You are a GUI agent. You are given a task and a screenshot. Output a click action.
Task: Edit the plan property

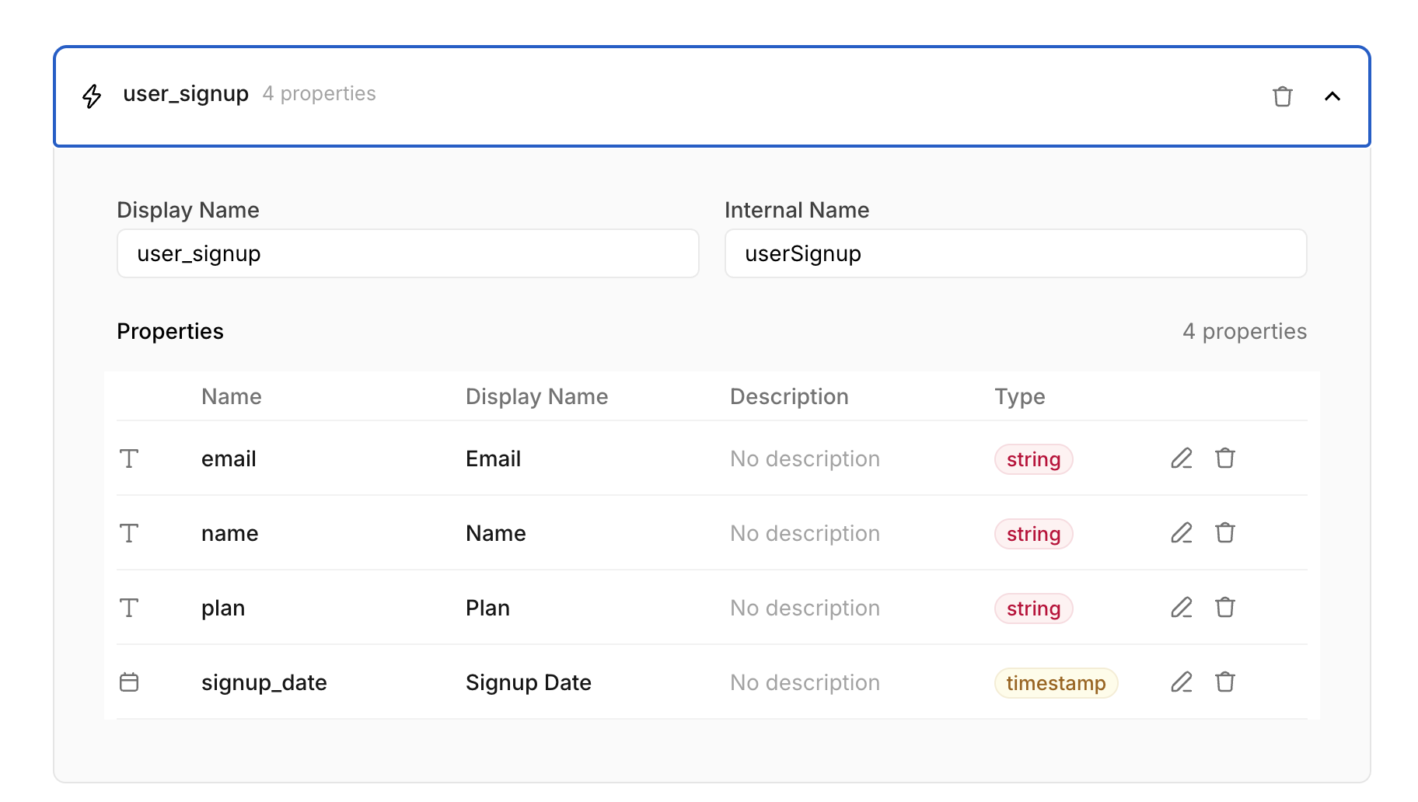[1181, 608]
